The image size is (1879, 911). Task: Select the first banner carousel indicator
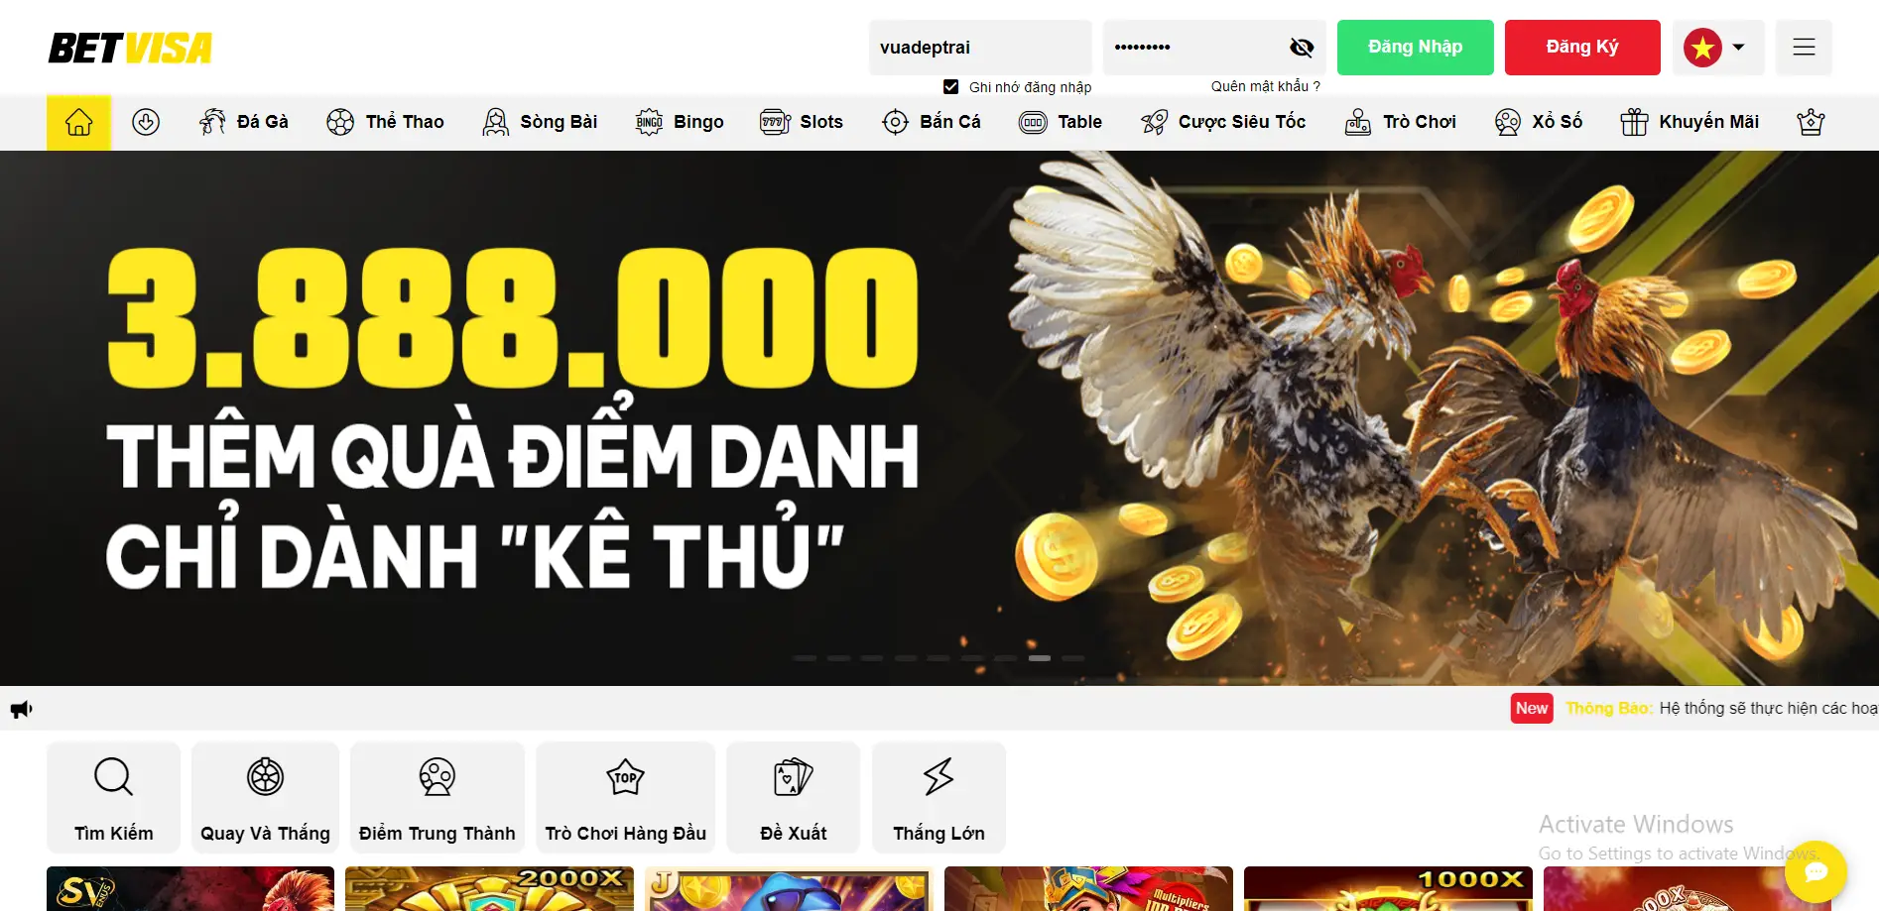tap(805, 658)
